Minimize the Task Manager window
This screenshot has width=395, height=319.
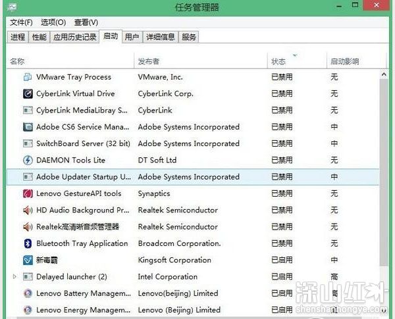[339, 5]
